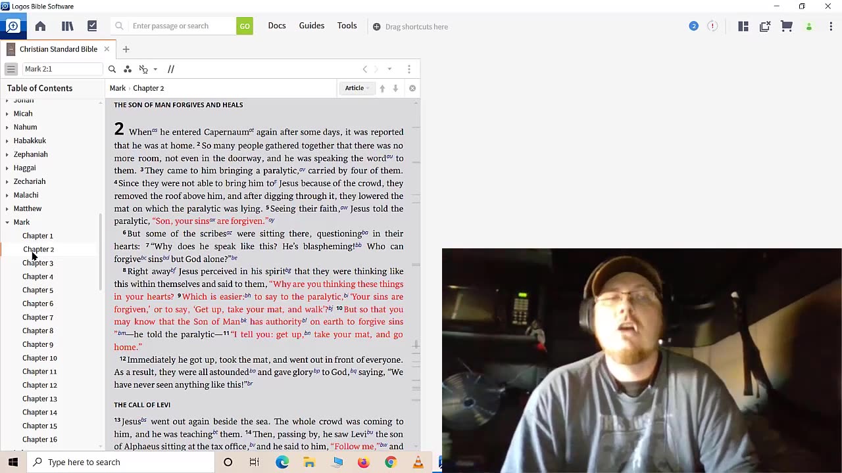842x473 pixels.
Task: Open Microsoft Edge from taskbar
Action: (282, 462)
